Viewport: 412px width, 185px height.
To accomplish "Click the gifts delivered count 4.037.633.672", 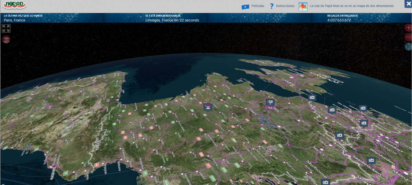I will 339,20.
